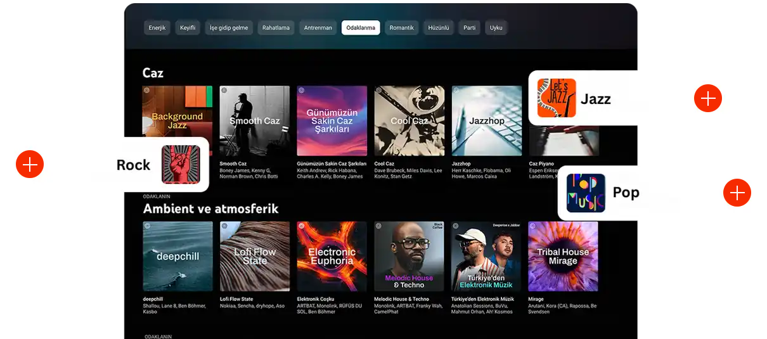Click the Günümüzün Sakin Caz Şarkıları title
The image size is (767, 339).
click(x=332, y=163)
